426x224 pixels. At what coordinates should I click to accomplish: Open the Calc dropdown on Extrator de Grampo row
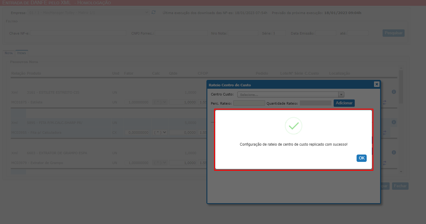click(x=160, y=163)
